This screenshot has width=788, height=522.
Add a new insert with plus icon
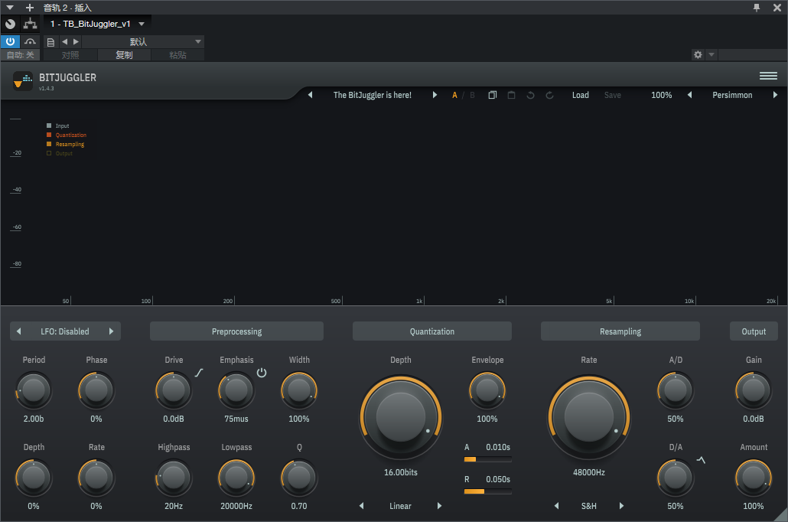[30, 8]
